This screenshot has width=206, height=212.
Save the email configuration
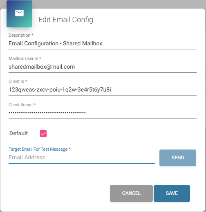[172, 193]
